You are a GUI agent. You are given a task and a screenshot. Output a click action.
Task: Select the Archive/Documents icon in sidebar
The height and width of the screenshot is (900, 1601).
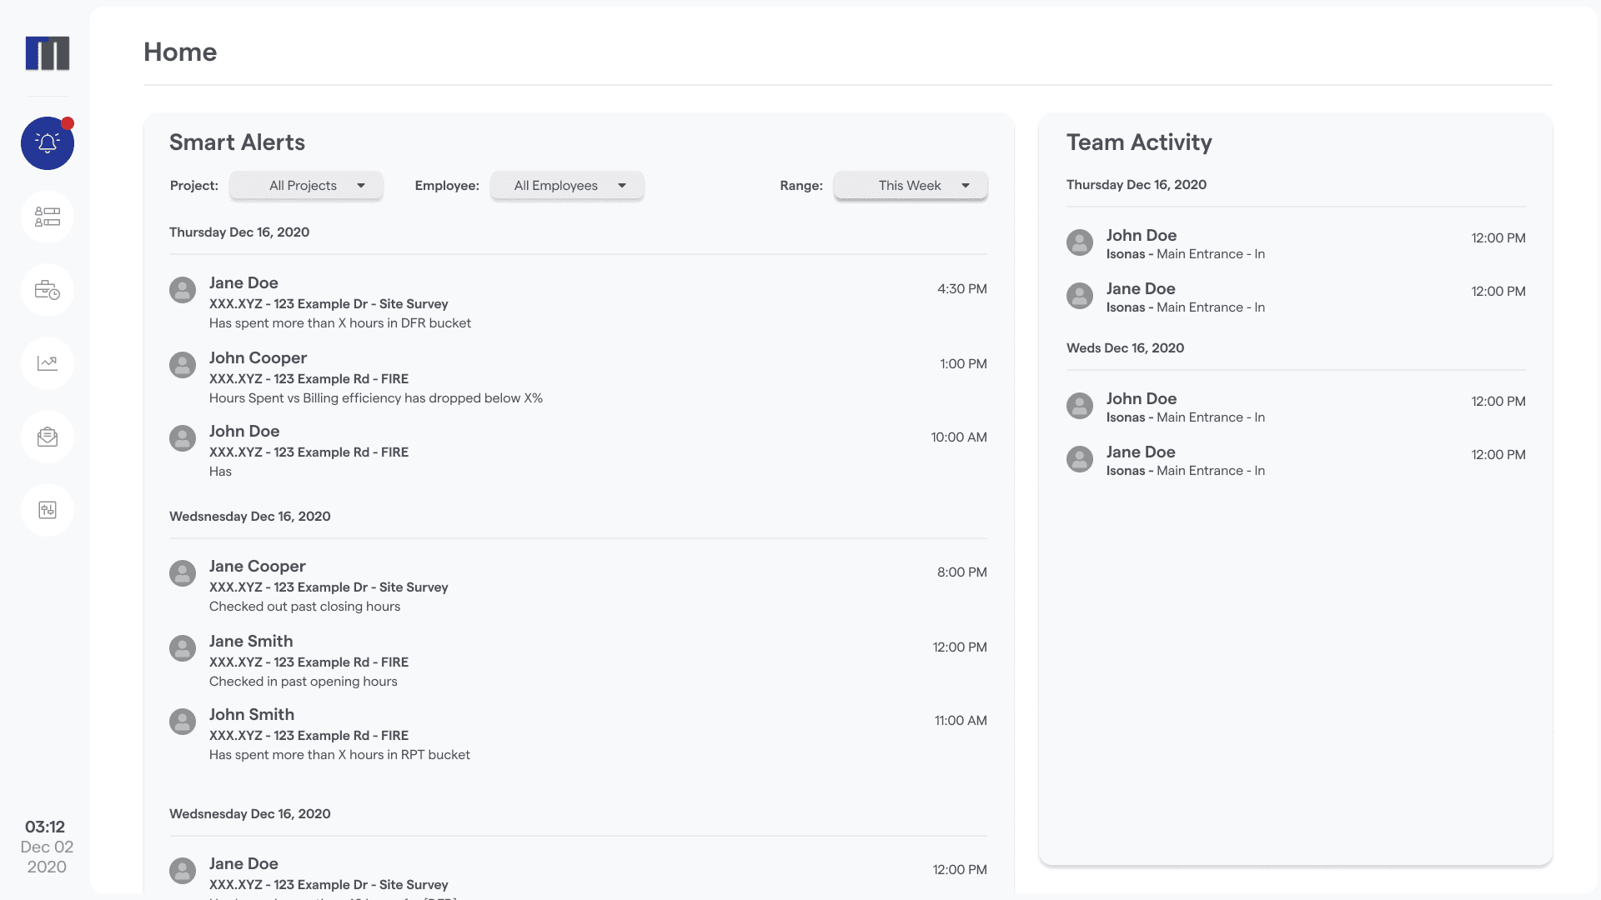click(x=48, y=437)
